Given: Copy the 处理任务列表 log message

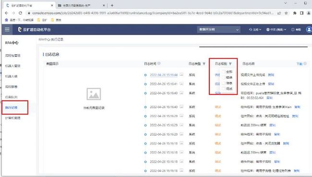Looking at the screenshot, I should [x=297, y=171].
